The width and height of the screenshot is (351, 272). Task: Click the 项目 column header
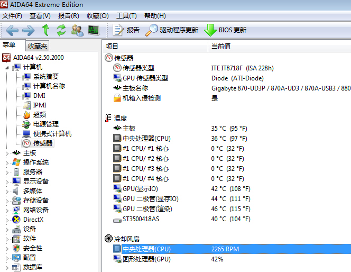point(155,46)
